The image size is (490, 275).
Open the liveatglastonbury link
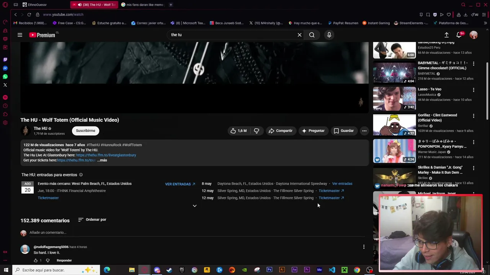point(106,155)
